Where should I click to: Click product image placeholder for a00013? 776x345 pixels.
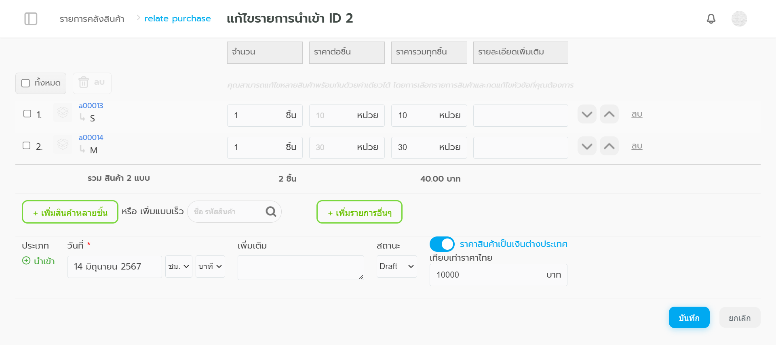click(x=63, y=112)
